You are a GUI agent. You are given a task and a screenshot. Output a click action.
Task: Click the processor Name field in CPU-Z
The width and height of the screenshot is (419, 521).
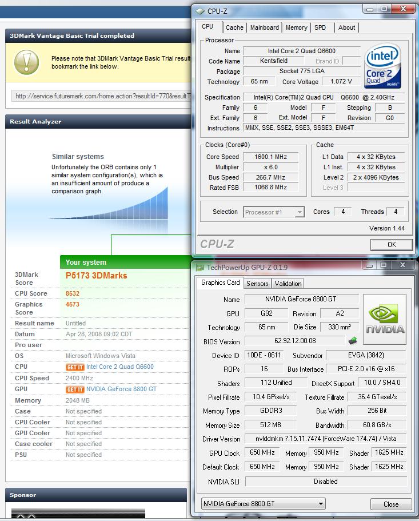click(302, 51)
